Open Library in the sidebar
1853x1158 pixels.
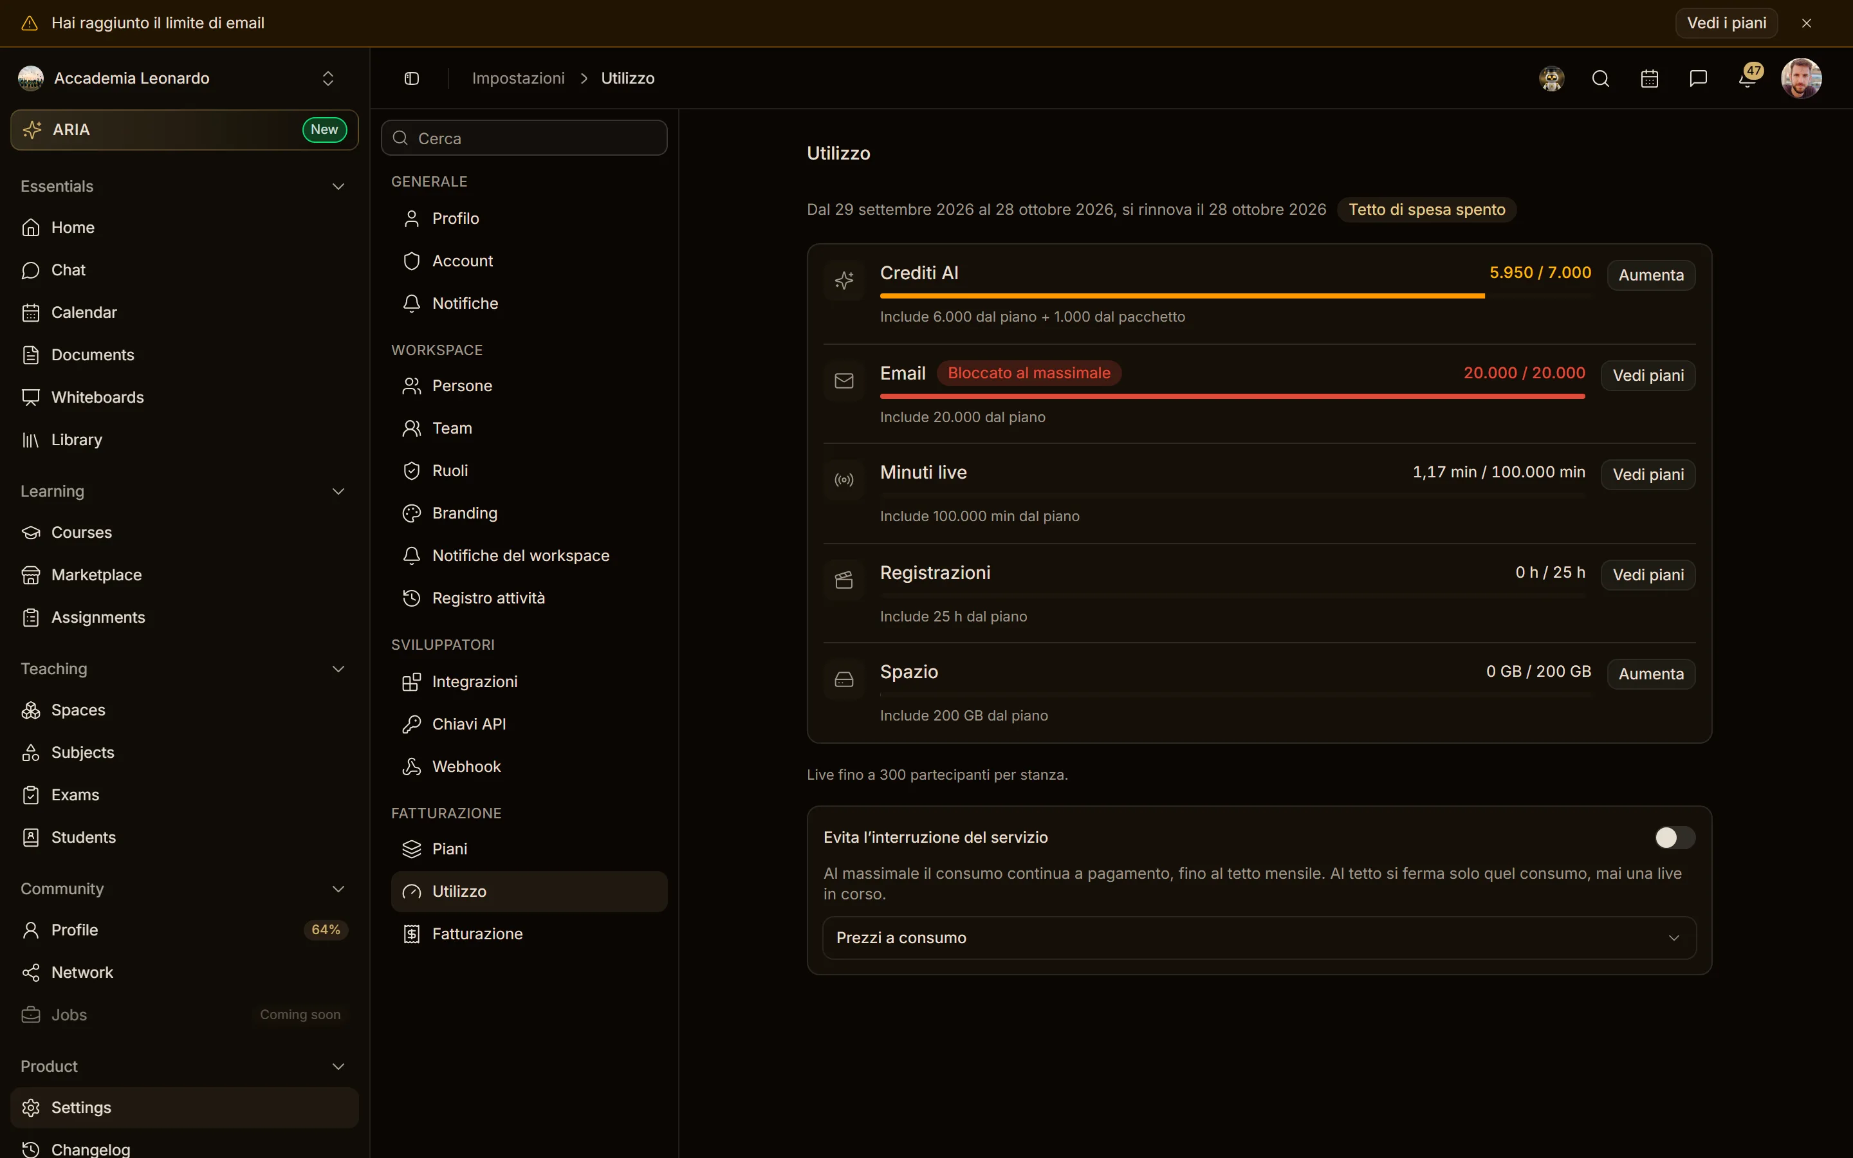pos(185,439)
